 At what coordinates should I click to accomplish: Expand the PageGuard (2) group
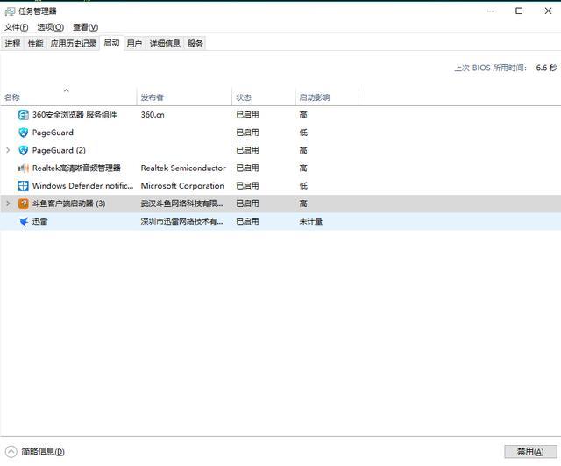[8, 150]
